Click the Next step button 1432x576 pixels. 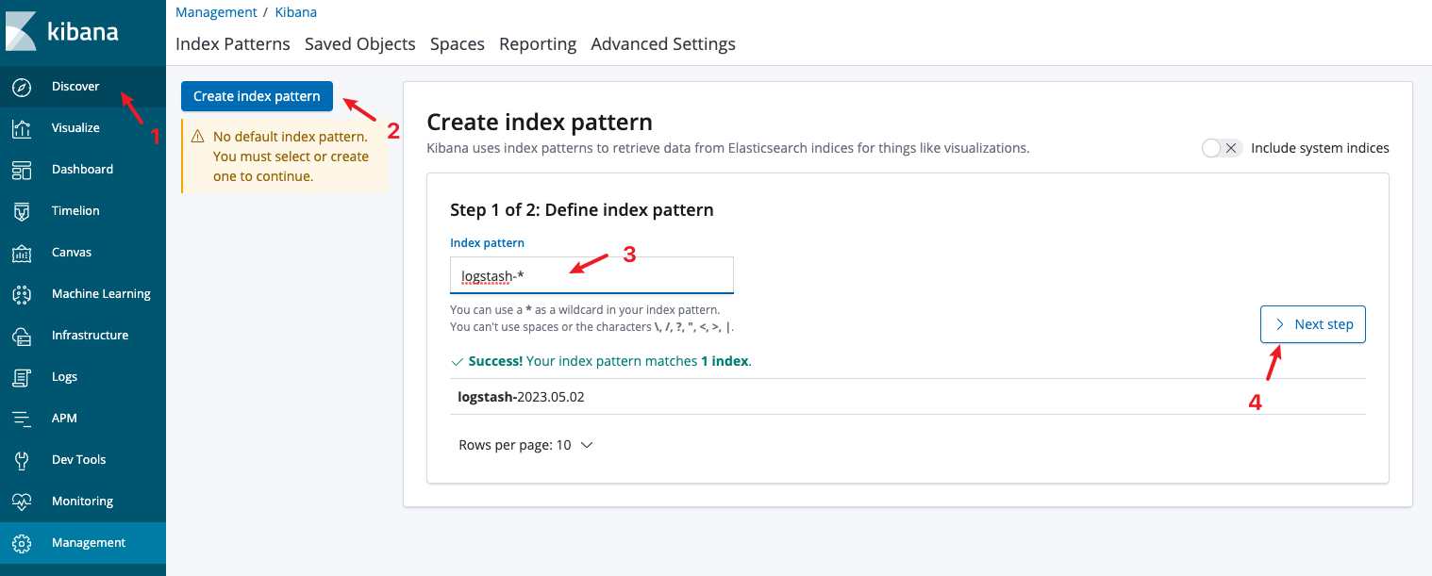click(x=1313, y=324)
